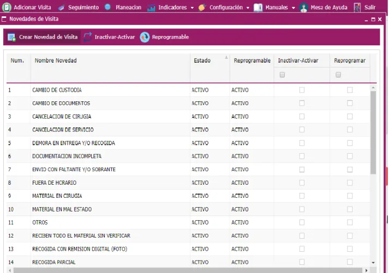Click the Crear Novedad de Visita icon
This screenshot has height=273, width=389.
point(11,37)
